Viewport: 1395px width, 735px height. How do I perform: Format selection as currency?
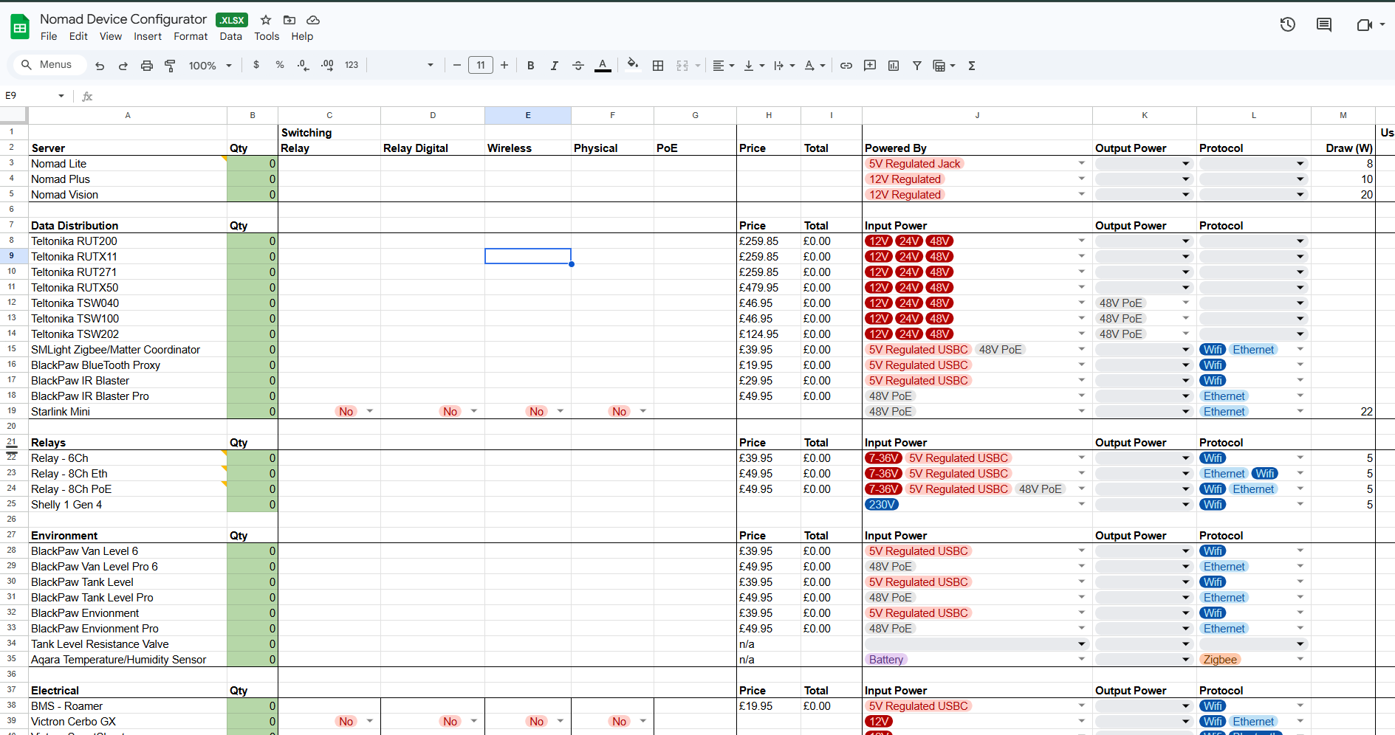[256, 65]
